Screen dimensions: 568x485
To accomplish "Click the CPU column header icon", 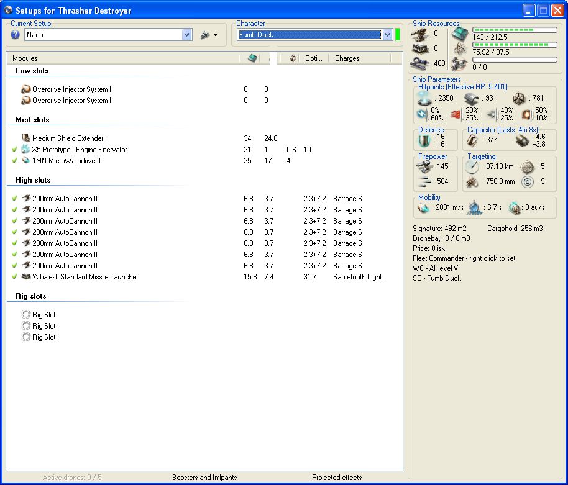I will (253, 58).
